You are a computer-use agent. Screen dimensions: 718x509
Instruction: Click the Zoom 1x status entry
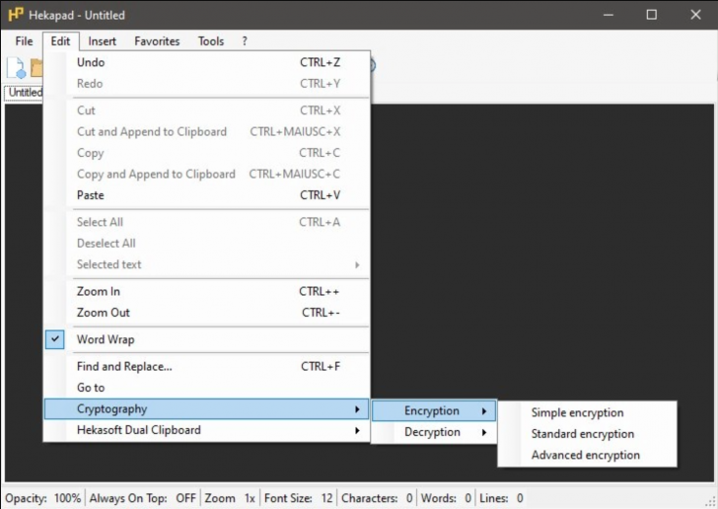click(230, 498)
